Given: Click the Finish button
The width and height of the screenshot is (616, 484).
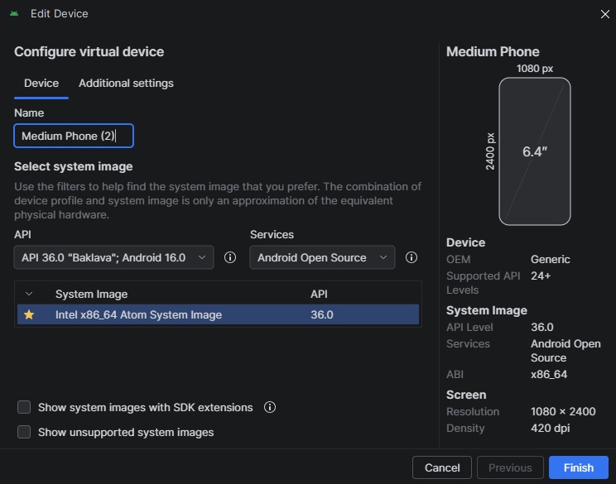Looking at the screenshot, I should point(578,467).
